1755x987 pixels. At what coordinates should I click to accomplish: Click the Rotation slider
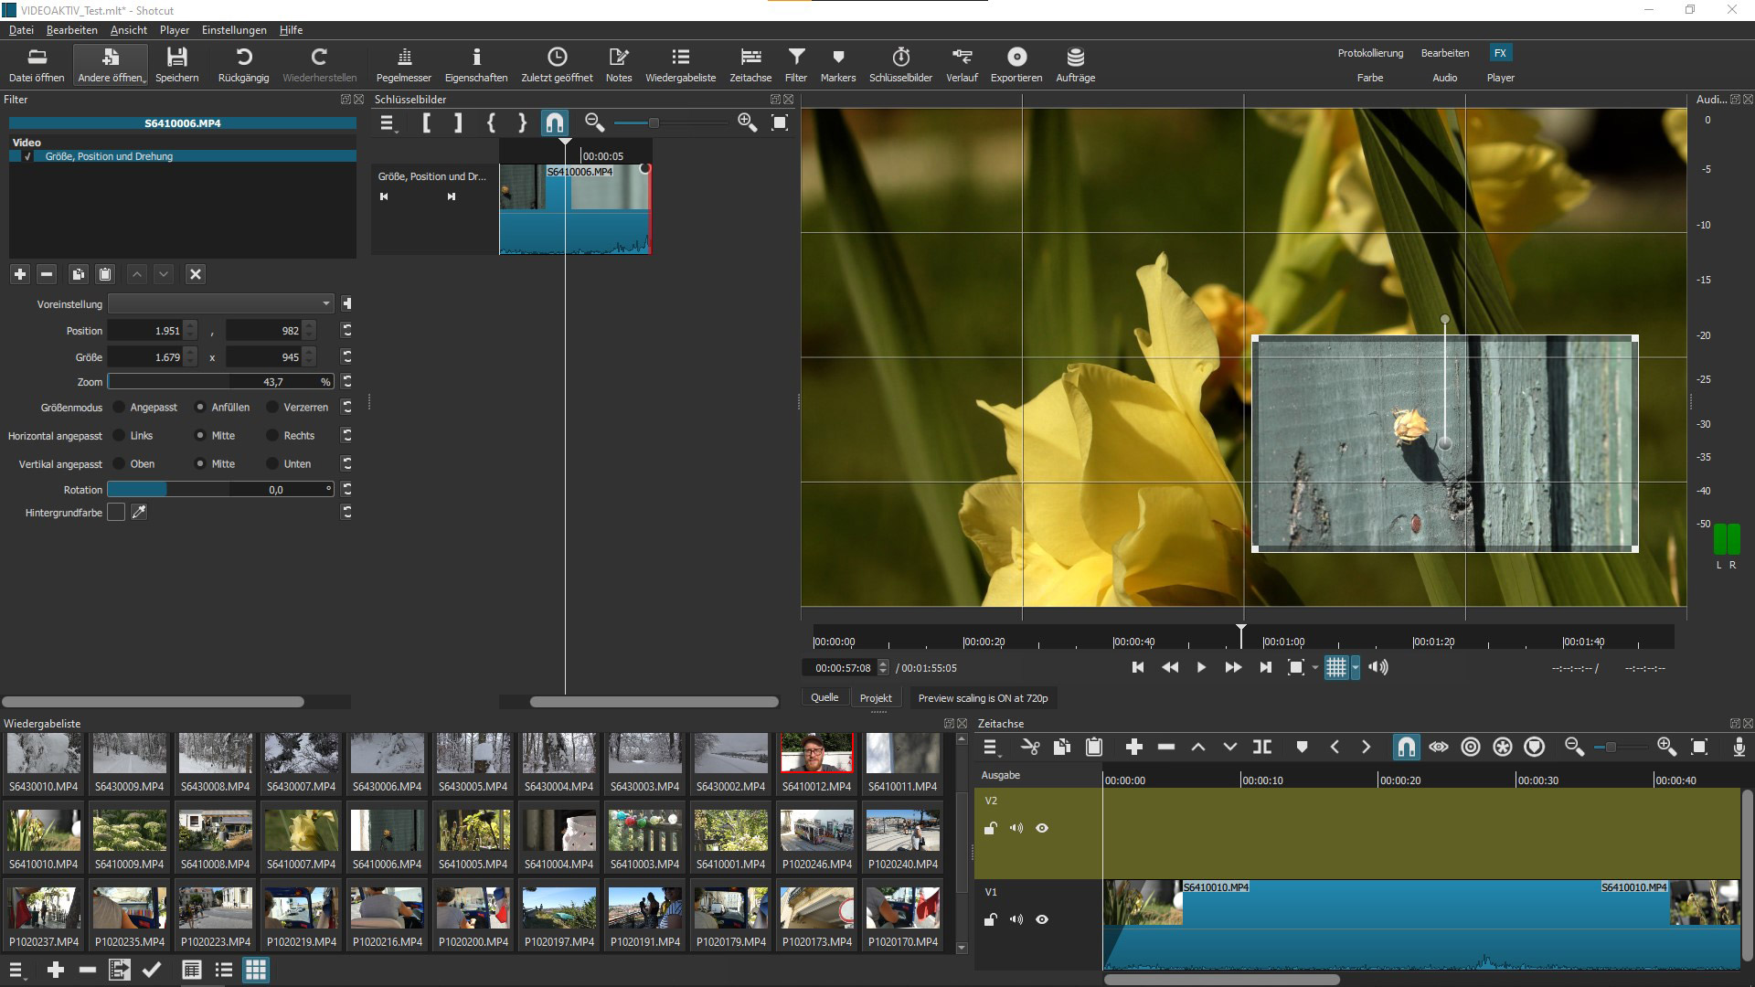[220, 490]
